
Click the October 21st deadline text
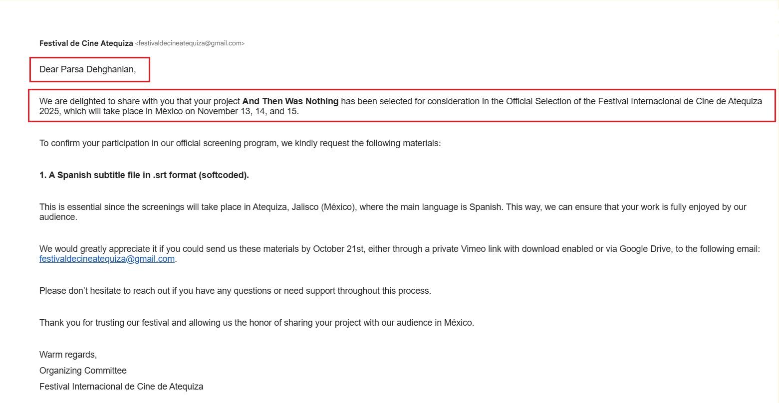click(338, 249)
